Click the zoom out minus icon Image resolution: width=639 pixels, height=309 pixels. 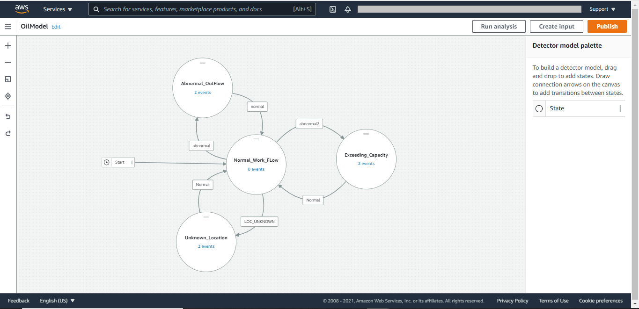click(8, 63)
